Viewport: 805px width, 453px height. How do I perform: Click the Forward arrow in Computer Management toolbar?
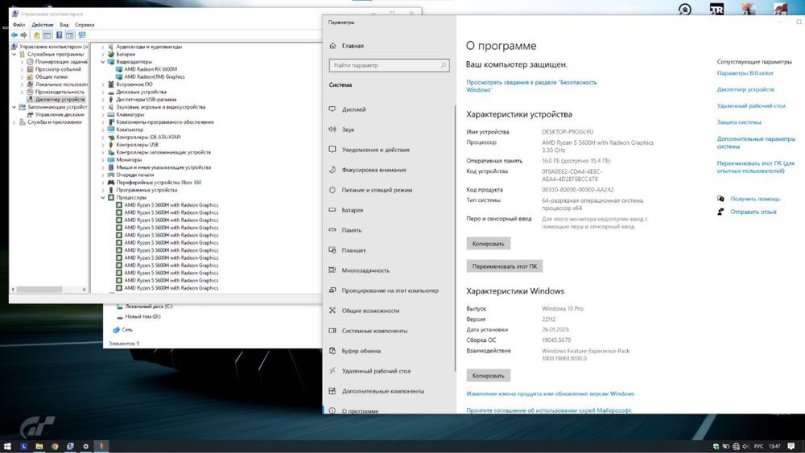tap(23, 35)
